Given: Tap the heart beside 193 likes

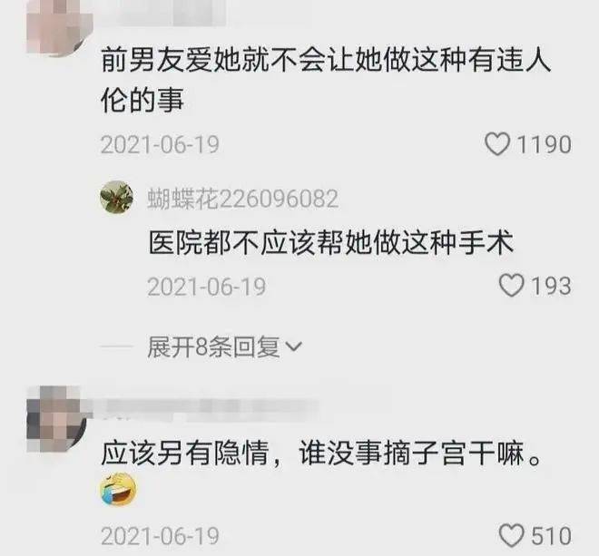Looking at the screenshot, I should [x=512, y=286].
